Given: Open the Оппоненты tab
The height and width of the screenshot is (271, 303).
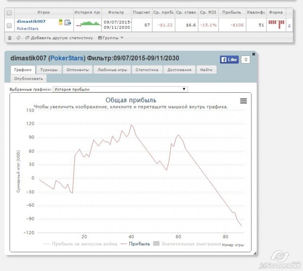Looking at the screenshot, I should pyautogui.click(x=77, y=70).
